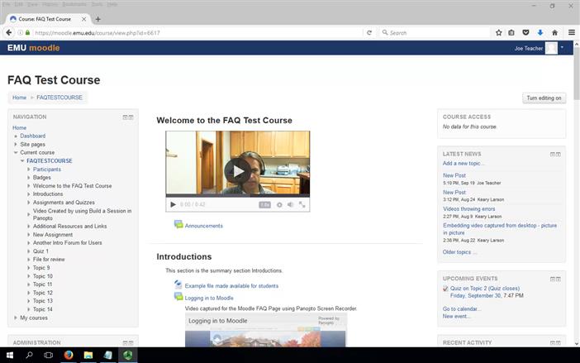The image size is (580, 363).
Task: Open Firefox downloads arrow icon
Action: click(540, 33)
